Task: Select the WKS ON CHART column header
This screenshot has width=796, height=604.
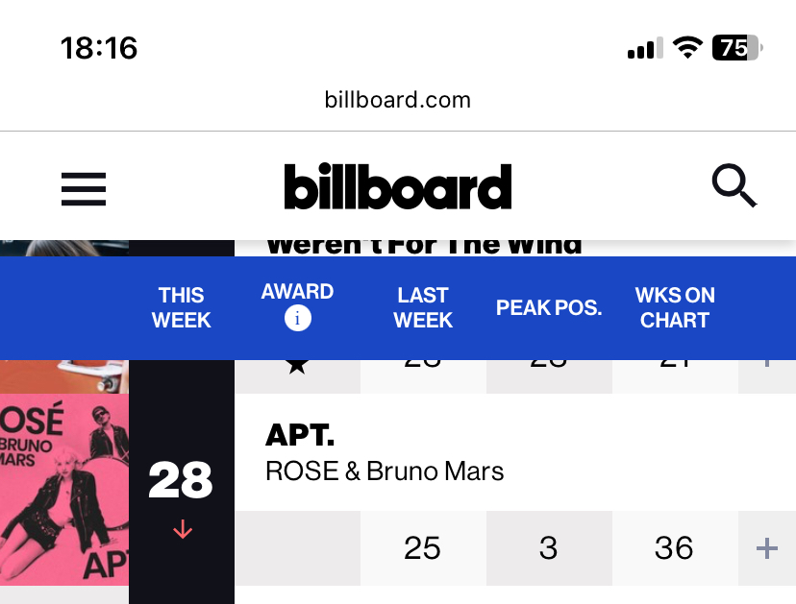Action: point(675,308)
